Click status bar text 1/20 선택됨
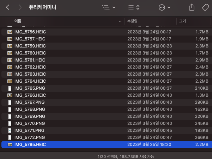The width and height of the screenshot is (212, 159). tap(108, 157)
